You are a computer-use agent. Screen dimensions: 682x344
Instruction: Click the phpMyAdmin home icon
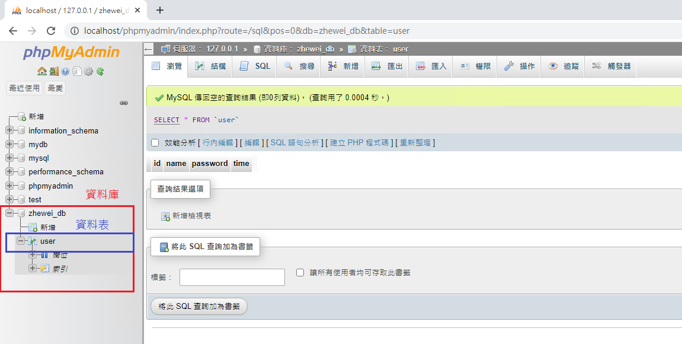[41, 71]
